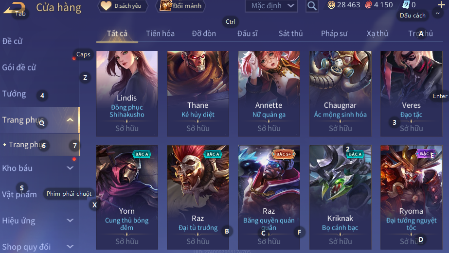The width and height of the screenshot is (449, 253).
Task: Open Gói đề cử in sidebar
Action: [19, 67]
